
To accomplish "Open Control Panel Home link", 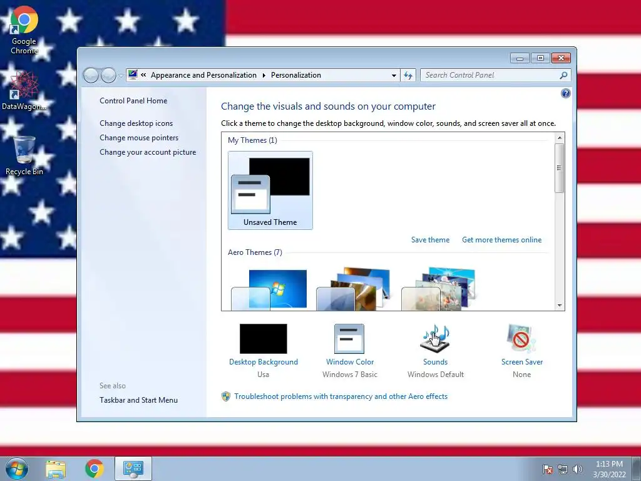I will point(133,101).
